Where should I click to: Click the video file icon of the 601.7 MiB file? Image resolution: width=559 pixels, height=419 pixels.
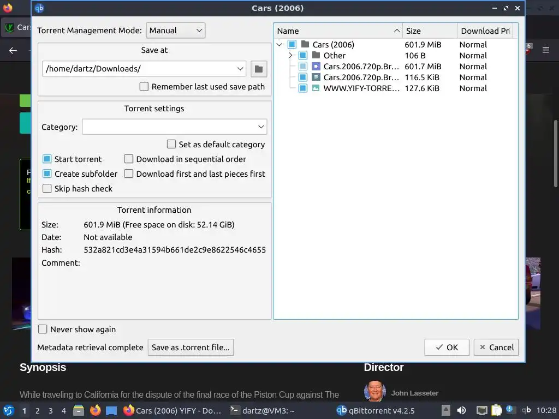tap(316, 66)
